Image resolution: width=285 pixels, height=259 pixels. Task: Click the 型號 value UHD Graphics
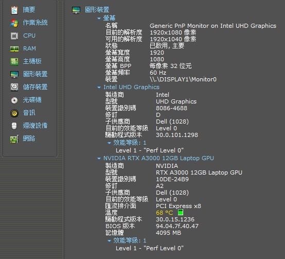pyautogui.click(x=176, y=101)
